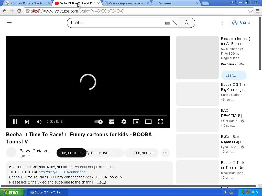Click the channel avatar placeholder

click(x=11, y=153)
